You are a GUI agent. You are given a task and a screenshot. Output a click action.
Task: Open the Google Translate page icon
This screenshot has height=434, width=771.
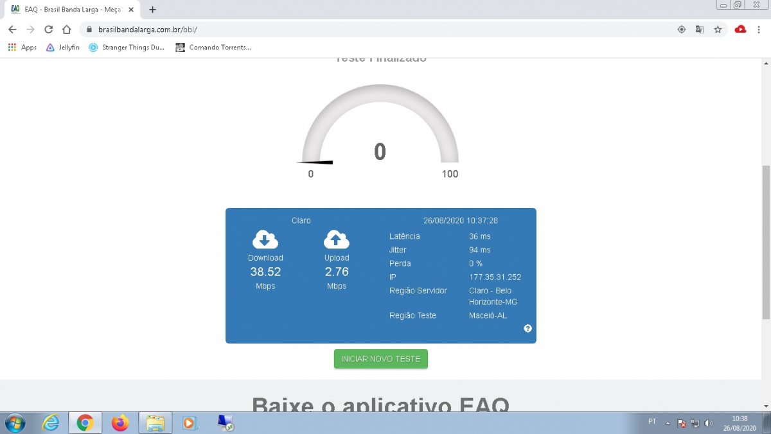point(700,30)
